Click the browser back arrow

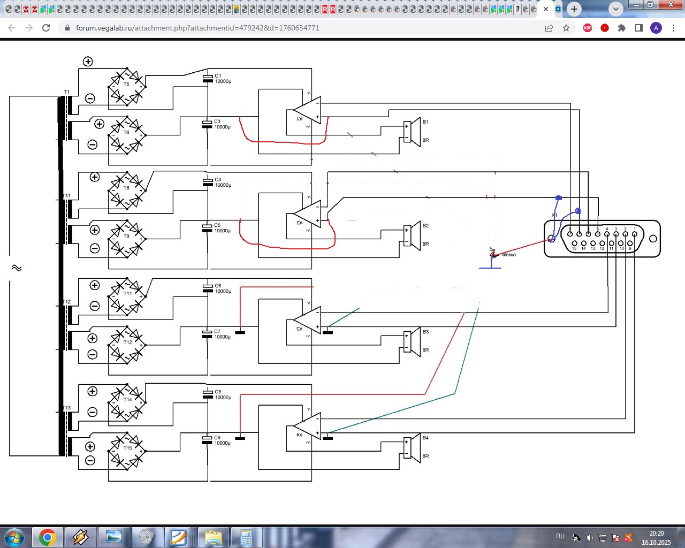[12, 28]
